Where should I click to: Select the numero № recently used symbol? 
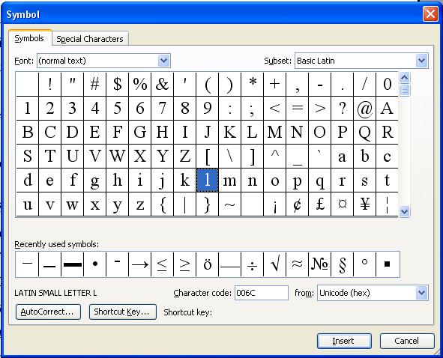click(320, 264)
